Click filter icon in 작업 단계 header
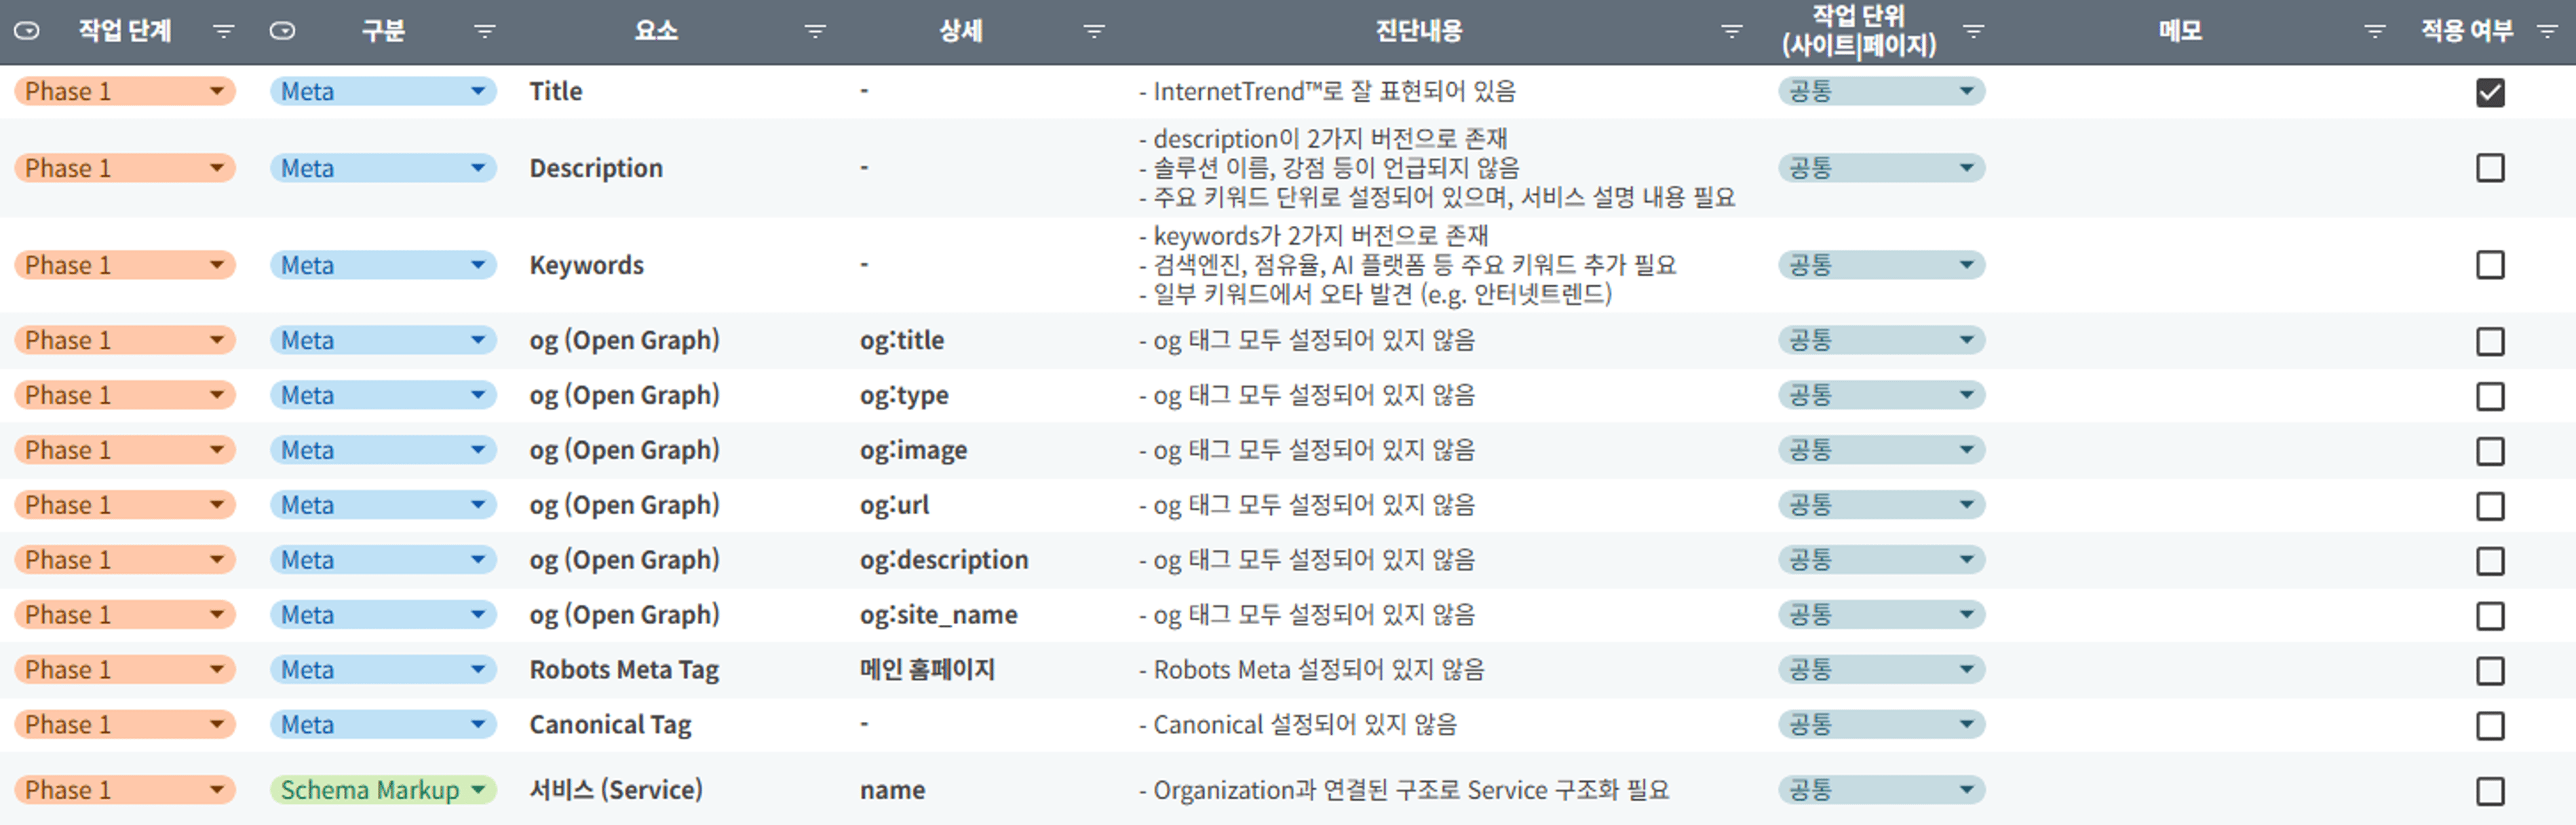 (223, 32)
